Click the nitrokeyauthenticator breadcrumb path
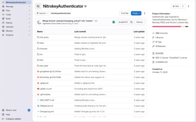 61,13
